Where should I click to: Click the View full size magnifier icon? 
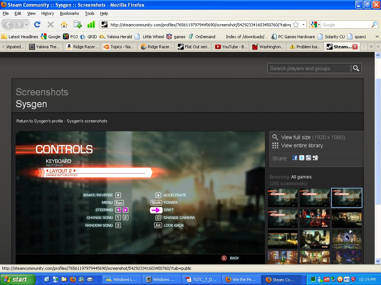tap(275, 137)
